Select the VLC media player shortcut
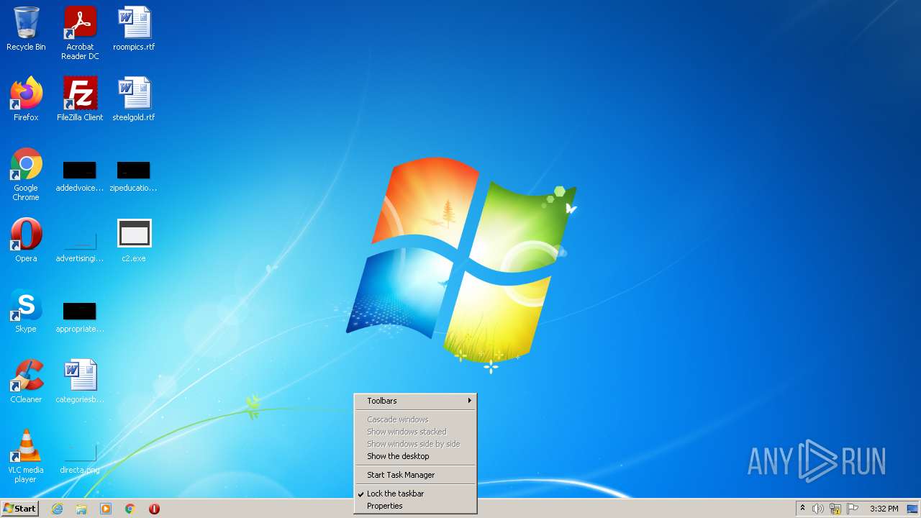 [x=26, y=456]
